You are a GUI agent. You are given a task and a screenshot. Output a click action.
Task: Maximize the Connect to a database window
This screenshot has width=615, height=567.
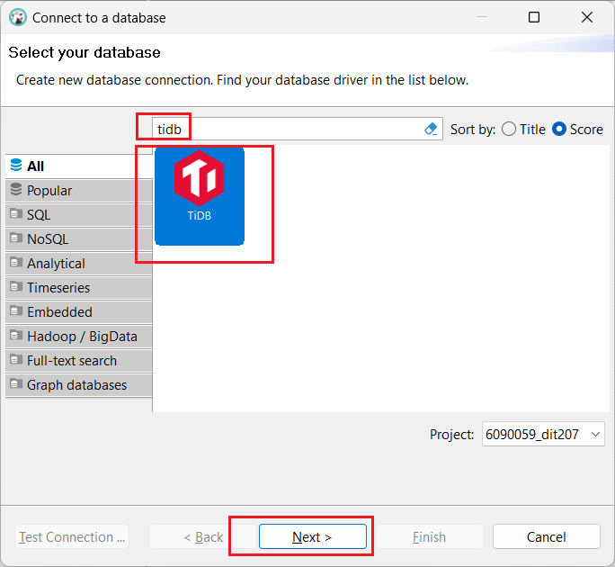(534, 17)
